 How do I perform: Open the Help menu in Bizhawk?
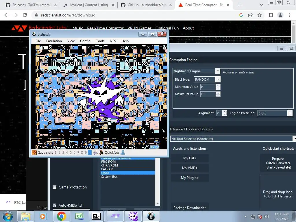click(125, 41)
